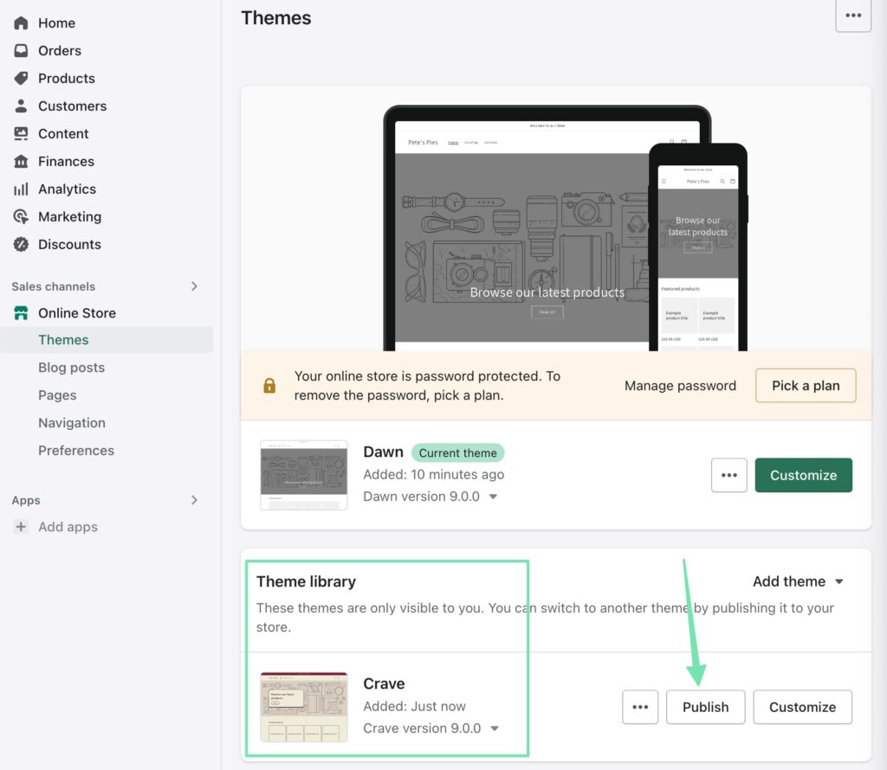887x770 pixels.
Task: Click the Crave theme preview thumbnail
Action: (x=303, y=706)
